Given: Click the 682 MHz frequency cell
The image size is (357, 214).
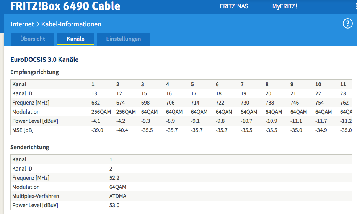Looking at the screenshot, I should click(96, 103).
